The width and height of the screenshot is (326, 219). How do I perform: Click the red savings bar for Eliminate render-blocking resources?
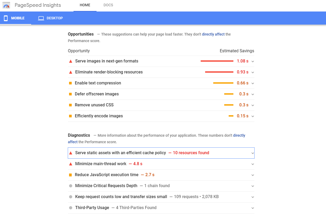(x=219, y=72)
